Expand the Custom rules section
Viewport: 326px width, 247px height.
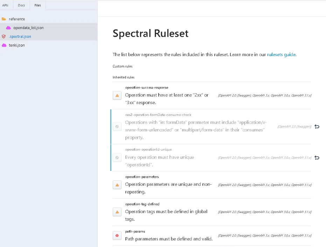tap(123, 66)
